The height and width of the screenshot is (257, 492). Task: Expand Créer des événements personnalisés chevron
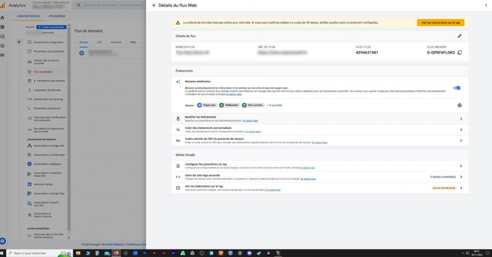461,130
